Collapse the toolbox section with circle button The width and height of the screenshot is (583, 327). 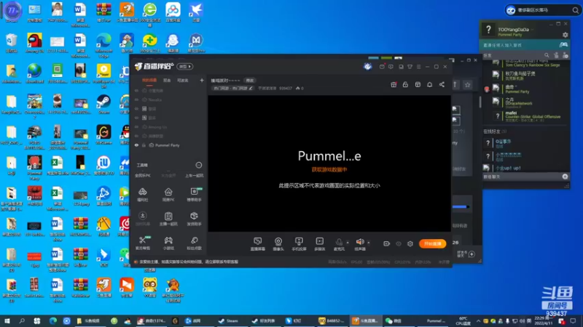[x=199, y=165]
